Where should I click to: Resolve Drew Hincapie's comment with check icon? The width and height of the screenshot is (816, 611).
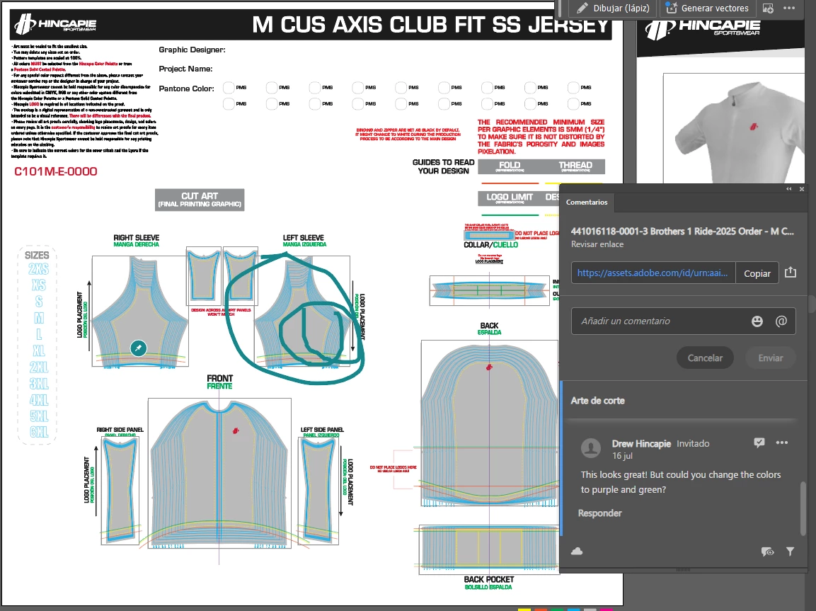click(x=759, y=443)
